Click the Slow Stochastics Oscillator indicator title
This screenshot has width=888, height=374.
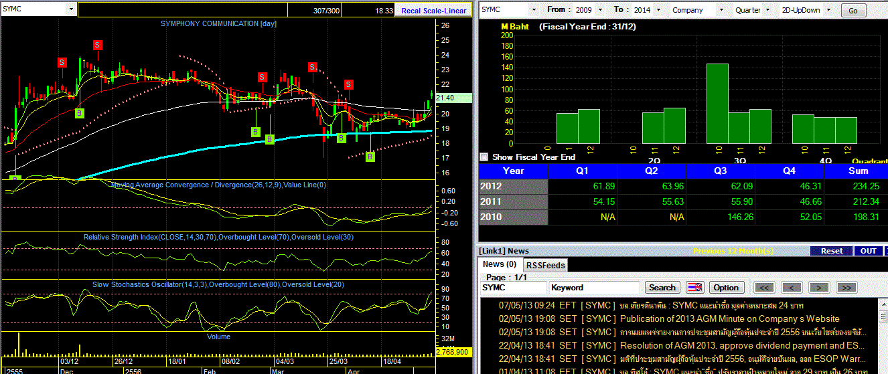(x=218, y=285)
